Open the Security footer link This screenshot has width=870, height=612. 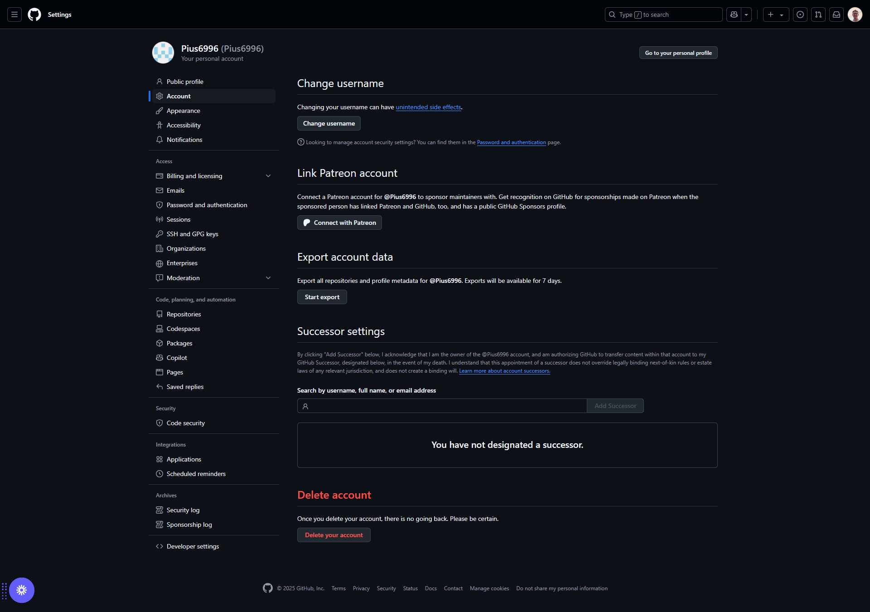click(386, 588)
